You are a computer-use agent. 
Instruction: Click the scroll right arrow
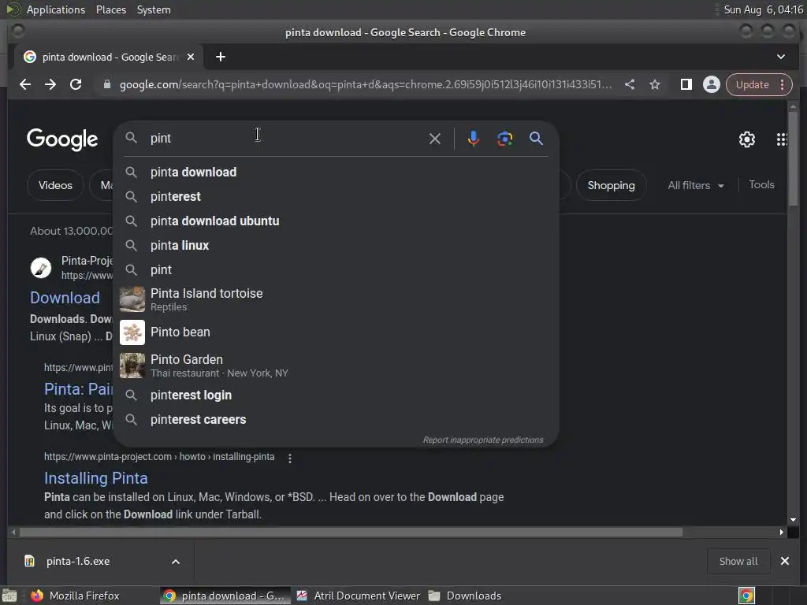point(781,532)
